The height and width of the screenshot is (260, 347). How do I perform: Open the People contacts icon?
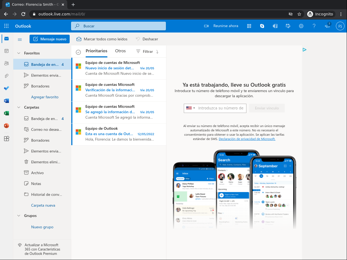click(7, 63)
